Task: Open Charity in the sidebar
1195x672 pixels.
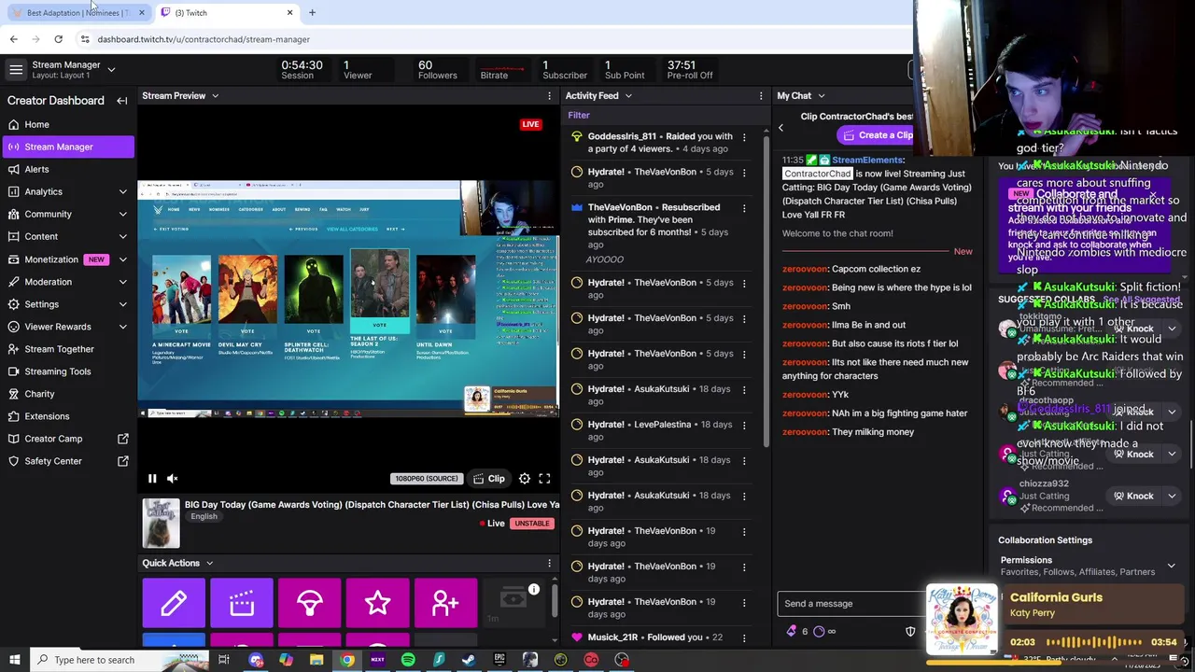Action: click(67, 394)
